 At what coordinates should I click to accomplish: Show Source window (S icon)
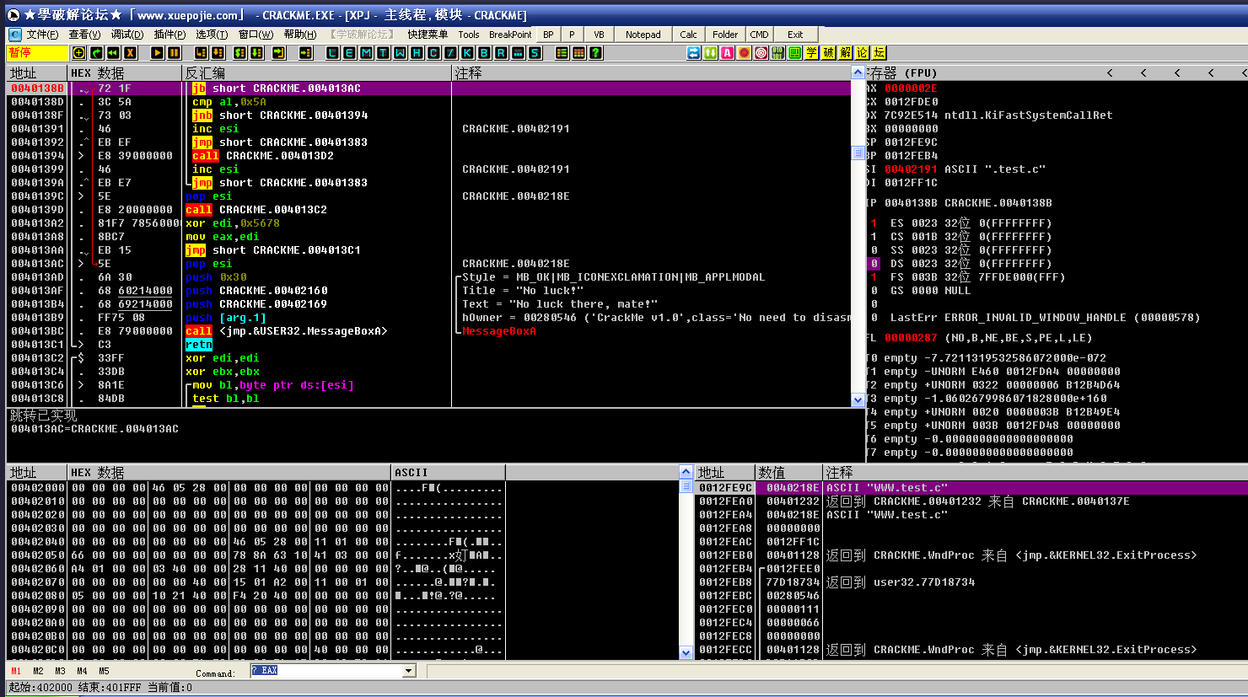pos(535,53)
